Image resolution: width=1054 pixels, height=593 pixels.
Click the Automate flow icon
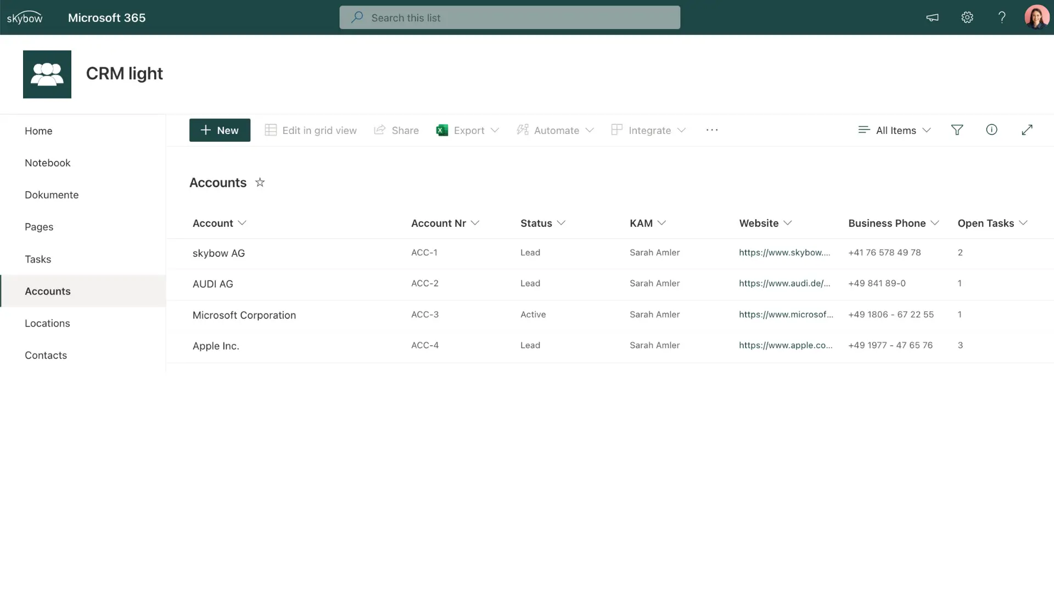coord(522,130)
